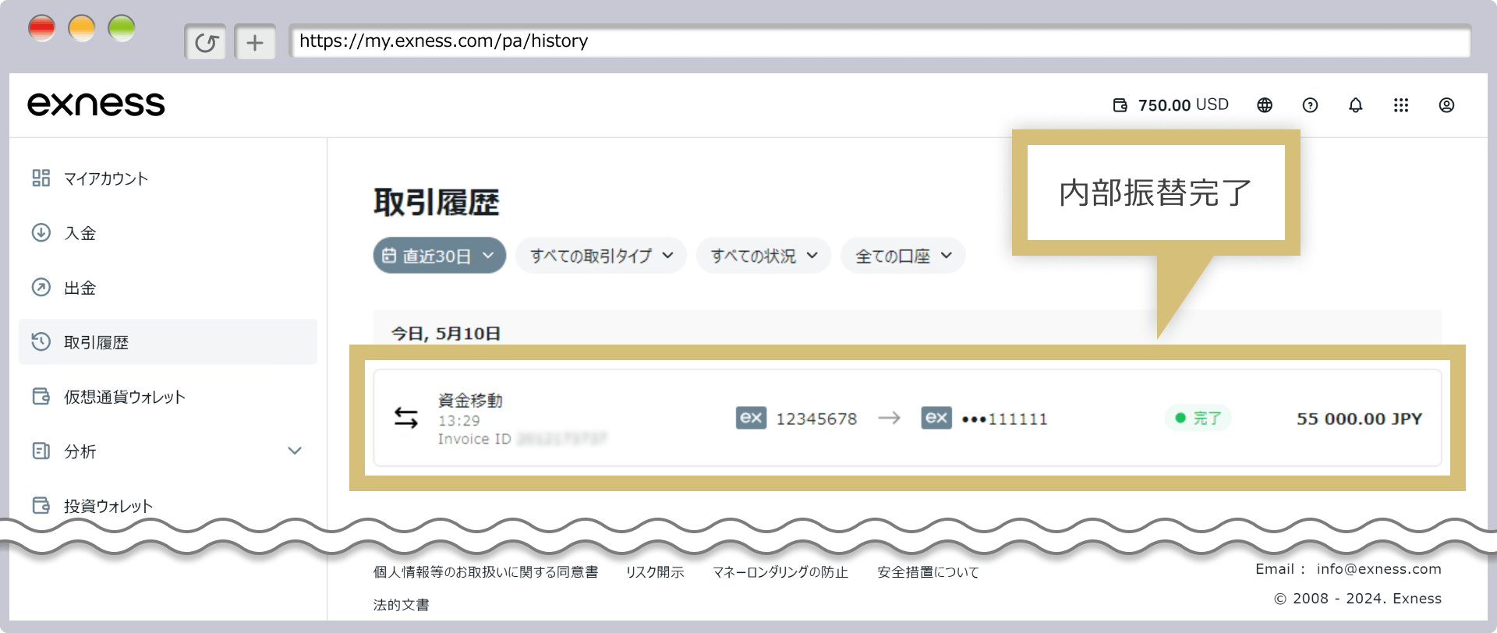The image size is (1497, 633).
Task: Click the 投資ウォレット wallet icon
Action: tap(41, 506)
